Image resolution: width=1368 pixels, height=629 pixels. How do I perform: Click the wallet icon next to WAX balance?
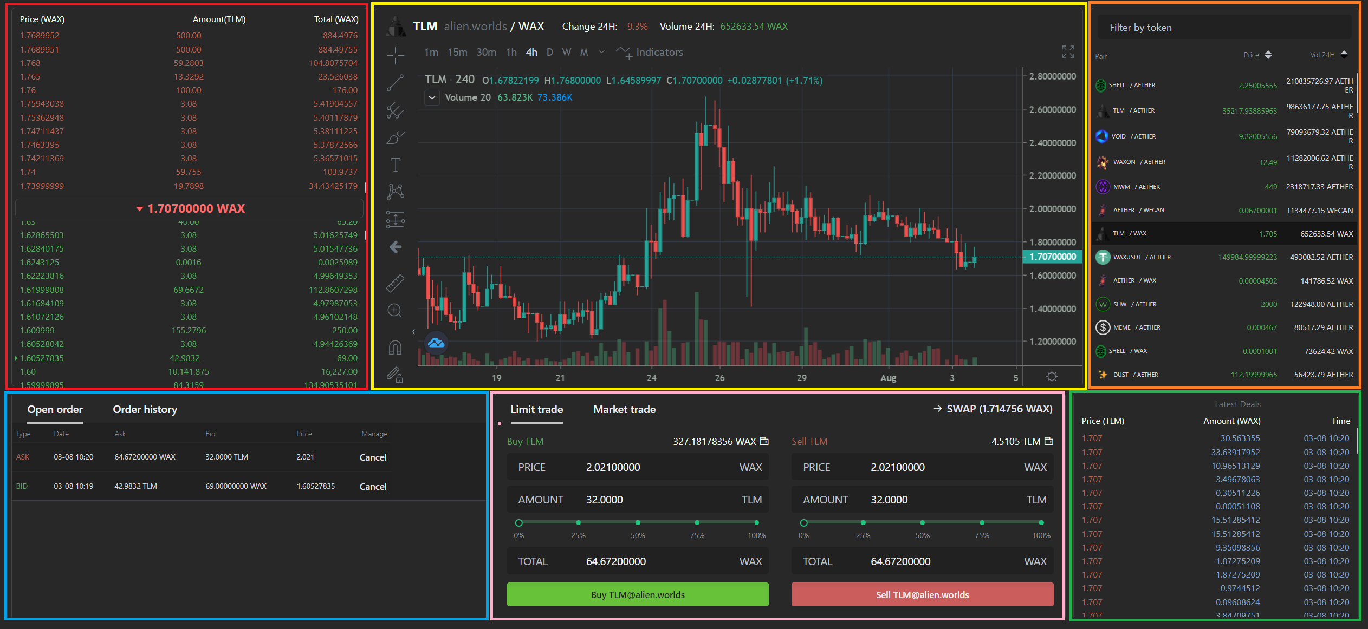[x=764, y=441]
